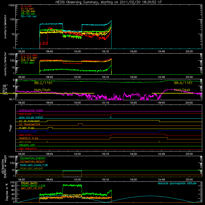
Task: Choose the 0.8-7 MeV legend entry
Action: click(x=28, y=60)
